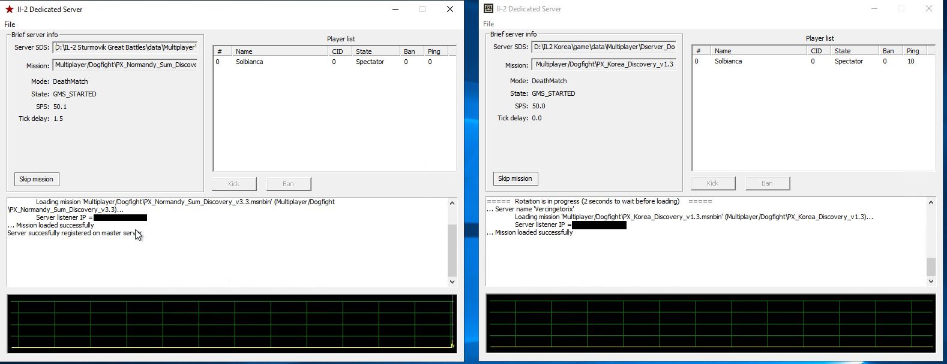
Task: Click up arrow of right log scrollbar
Action: [931, 202]
